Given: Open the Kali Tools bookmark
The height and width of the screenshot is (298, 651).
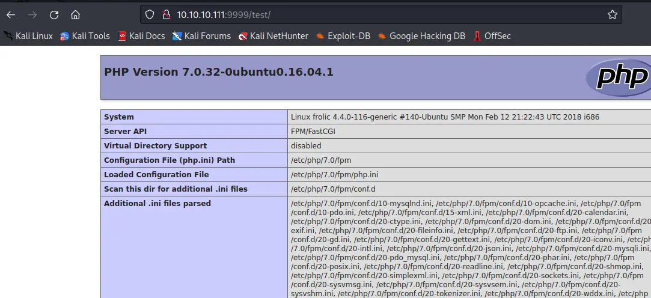Looking at the screenshot, I should tap(85, 36).
